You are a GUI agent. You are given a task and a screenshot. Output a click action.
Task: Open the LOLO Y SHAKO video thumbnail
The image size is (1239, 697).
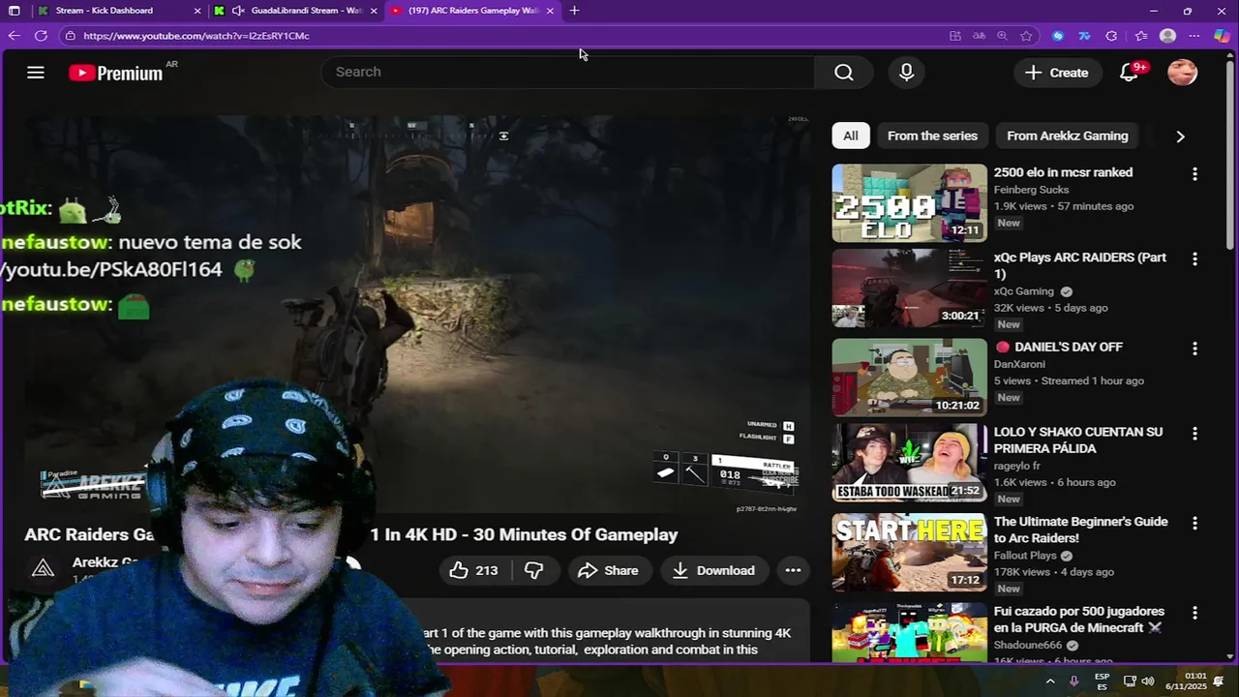[909, 463]
